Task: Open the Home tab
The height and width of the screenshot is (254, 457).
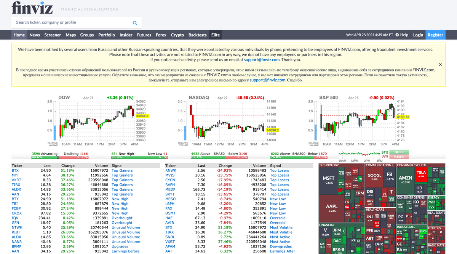Action: pyautogui.click(x=19, y=35)
